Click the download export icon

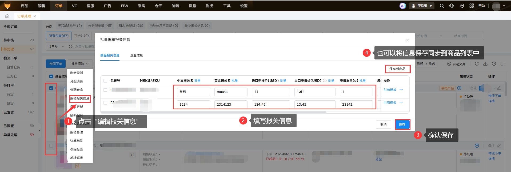pos(485,64)
